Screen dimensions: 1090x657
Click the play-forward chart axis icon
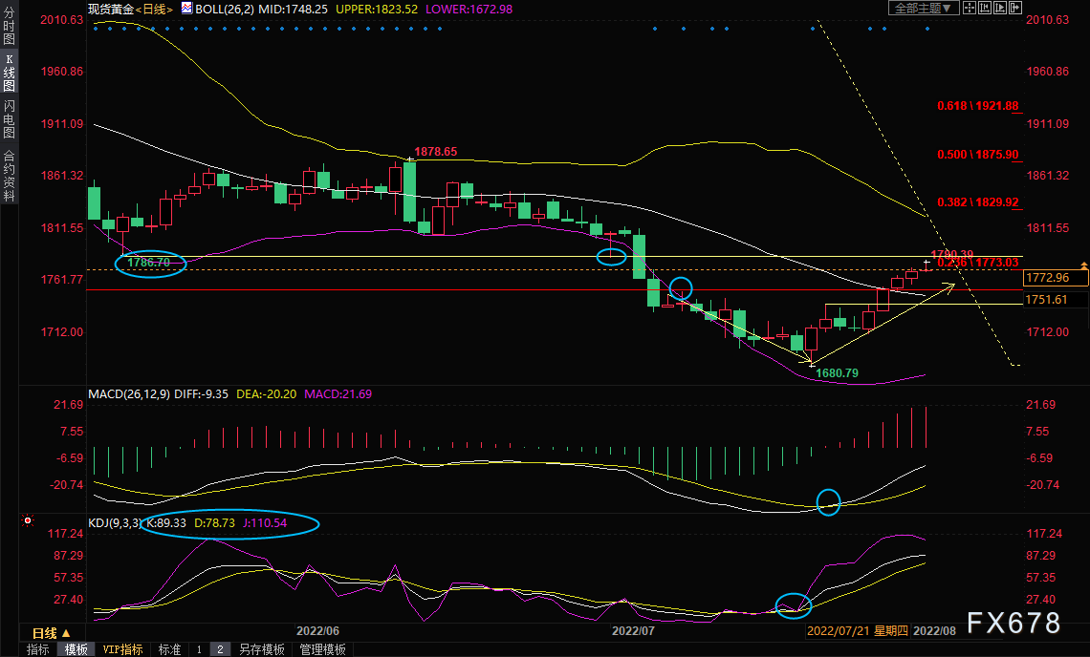coord(999,8)
